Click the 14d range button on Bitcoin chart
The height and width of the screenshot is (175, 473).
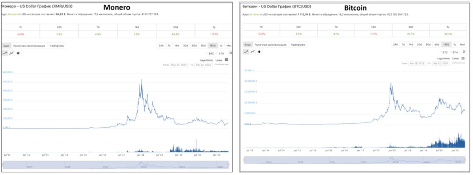[x=411, y=45]
